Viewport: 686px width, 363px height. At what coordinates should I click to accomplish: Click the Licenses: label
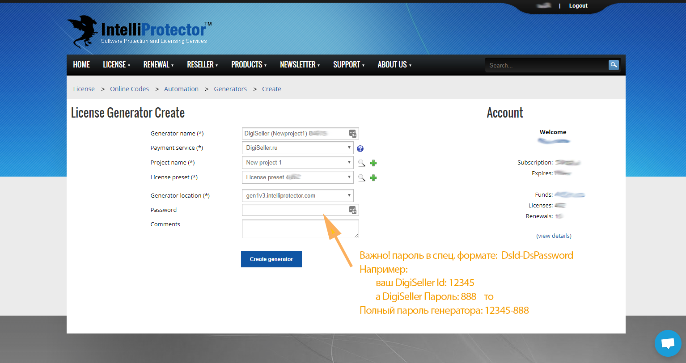point(541,205)
